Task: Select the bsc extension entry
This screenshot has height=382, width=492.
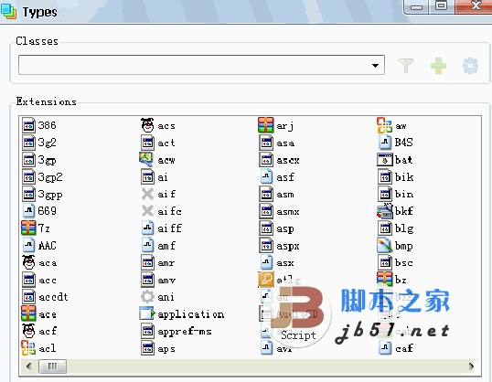Action: click(x=396, y=262)
